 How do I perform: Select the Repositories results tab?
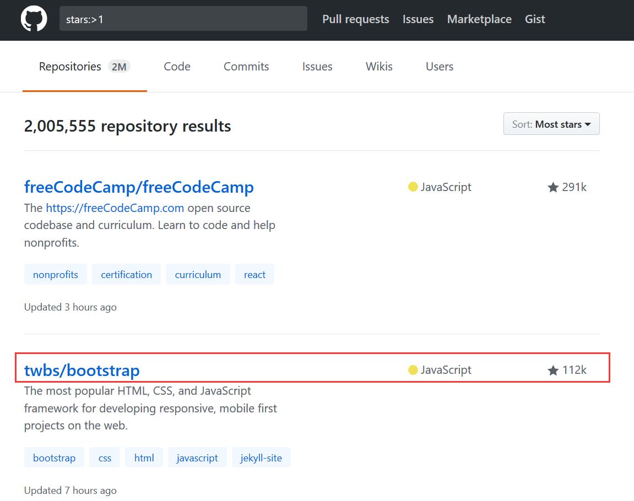84,67
